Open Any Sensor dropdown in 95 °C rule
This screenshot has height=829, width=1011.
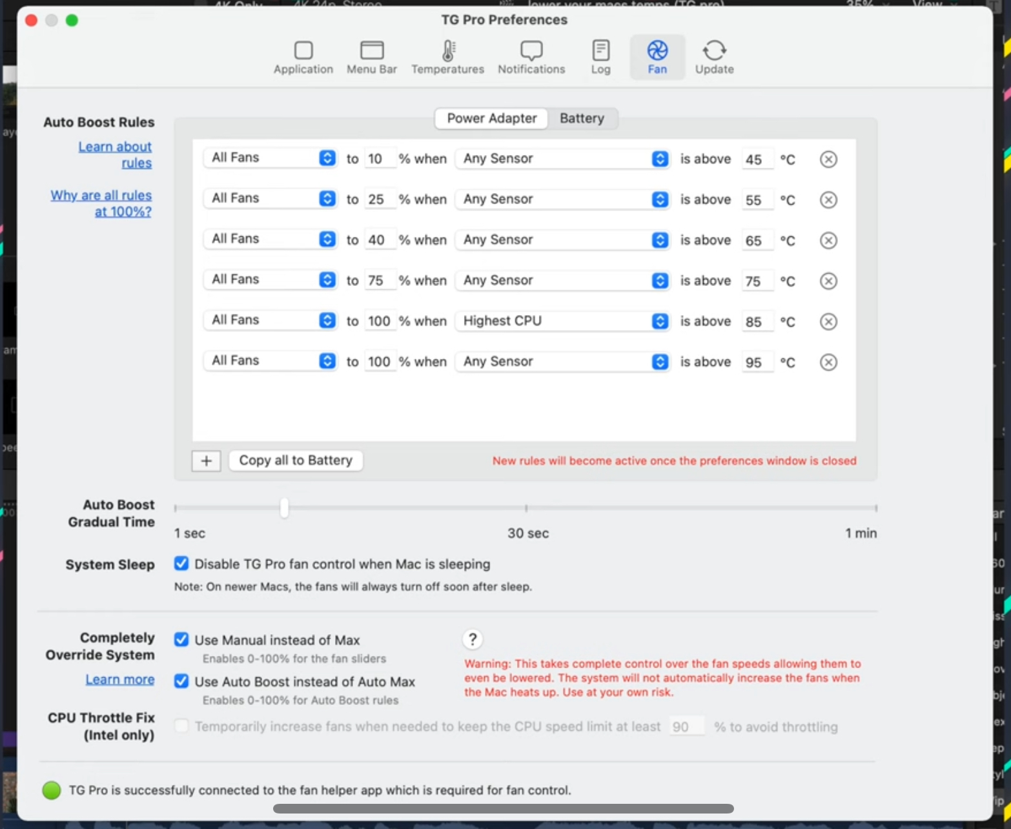(562, 362)
